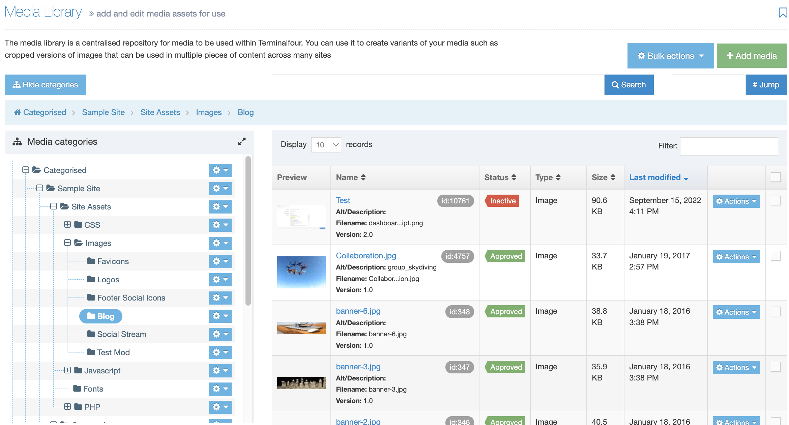Open gear menu for the Logos category
Screen dimensions: 789x425
(220, 280)
